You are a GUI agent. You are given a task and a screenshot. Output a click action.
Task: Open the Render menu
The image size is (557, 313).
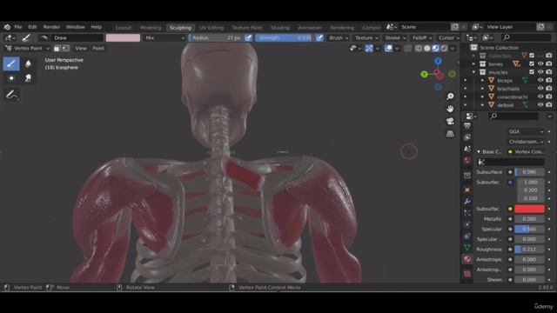(x=51, y=27)
